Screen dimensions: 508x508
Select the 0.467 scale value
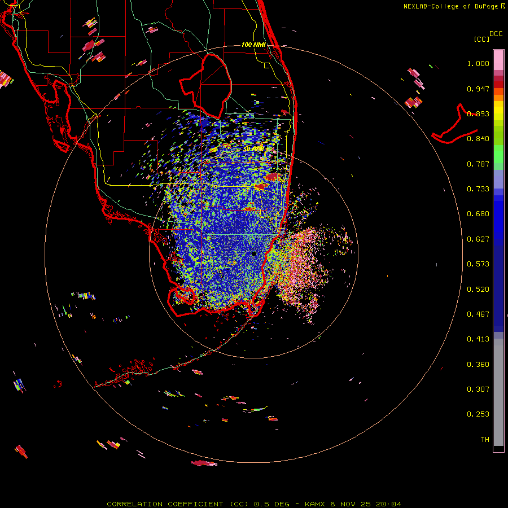(478, 314)
